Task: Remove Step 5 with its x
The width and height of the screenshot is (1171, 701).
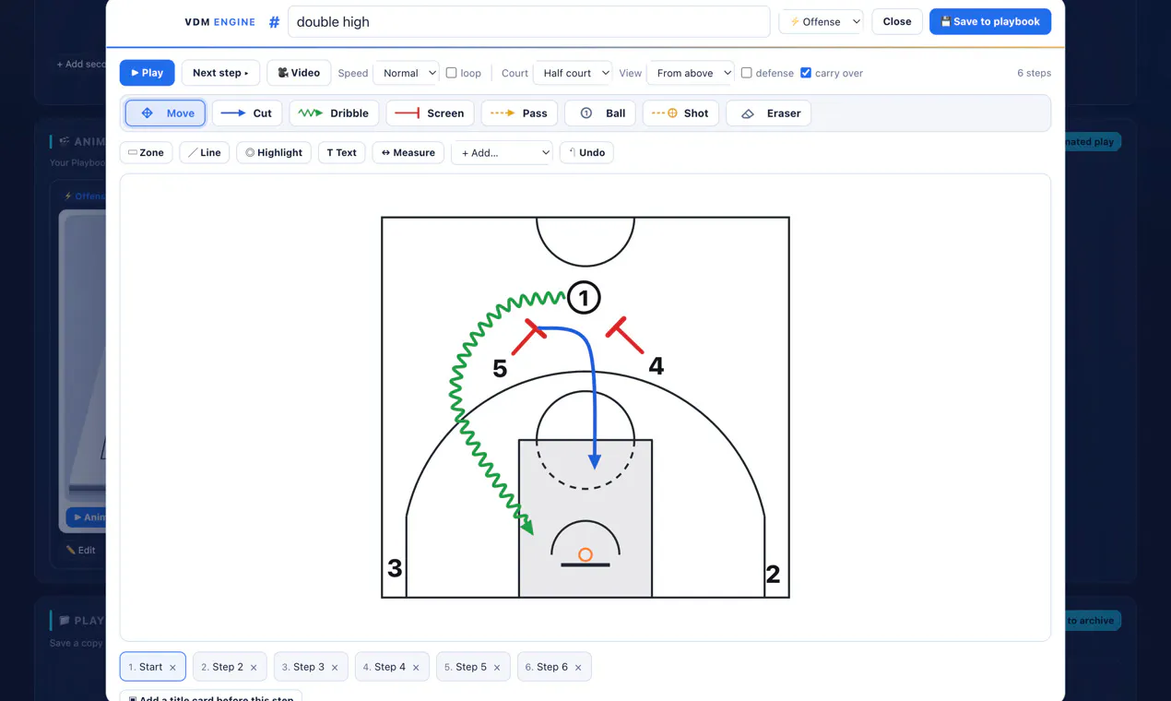Action: click(497, 668)
